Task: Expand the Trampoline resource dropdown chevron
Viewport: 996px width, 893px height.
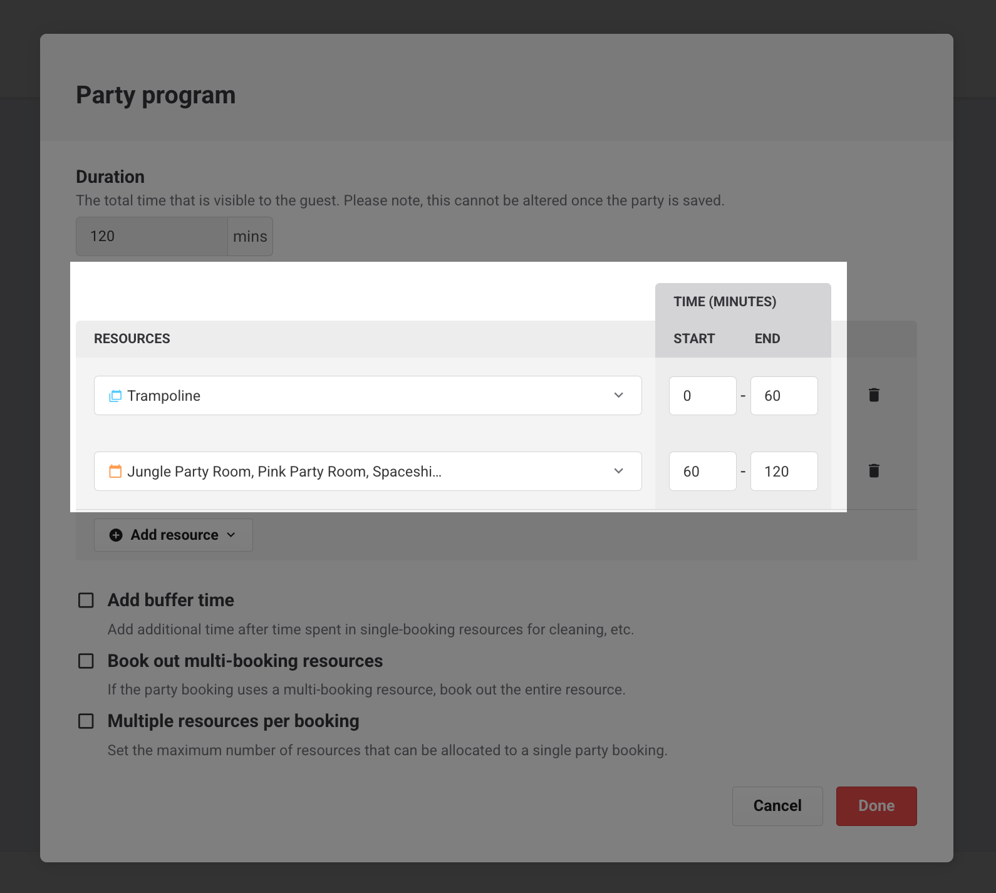Action: coord(618,395)
